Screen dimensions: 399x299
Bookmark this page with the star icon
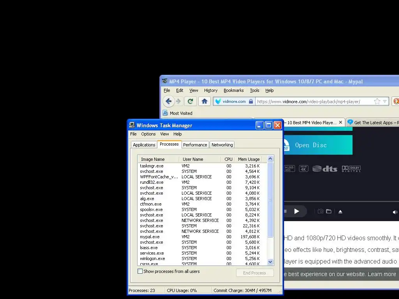coord(377,102)
